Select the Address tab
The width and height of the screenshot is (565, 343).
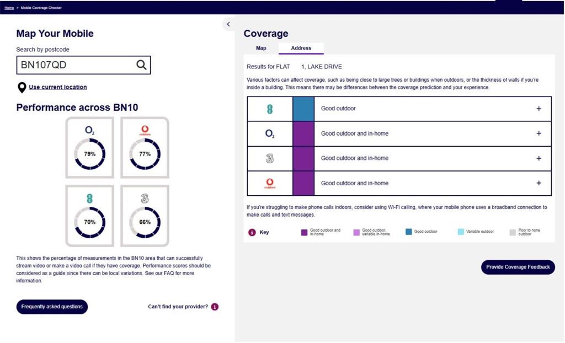301,48
